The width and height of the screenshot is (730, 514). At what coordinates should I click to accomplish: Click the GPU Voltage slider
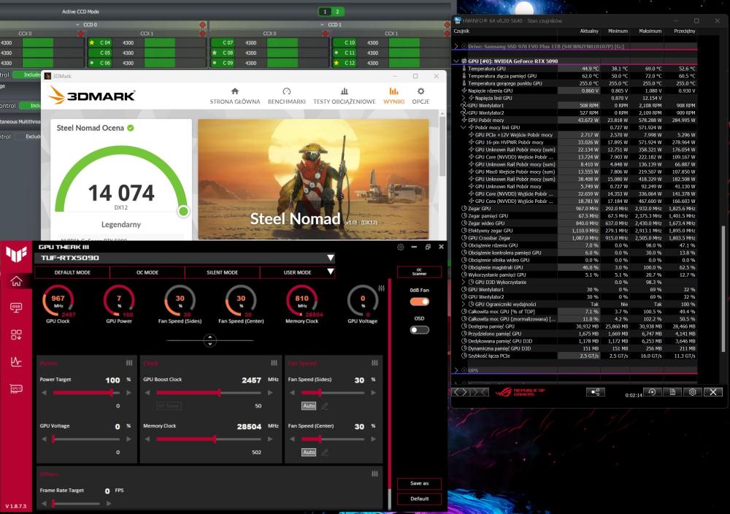point(86,439)
